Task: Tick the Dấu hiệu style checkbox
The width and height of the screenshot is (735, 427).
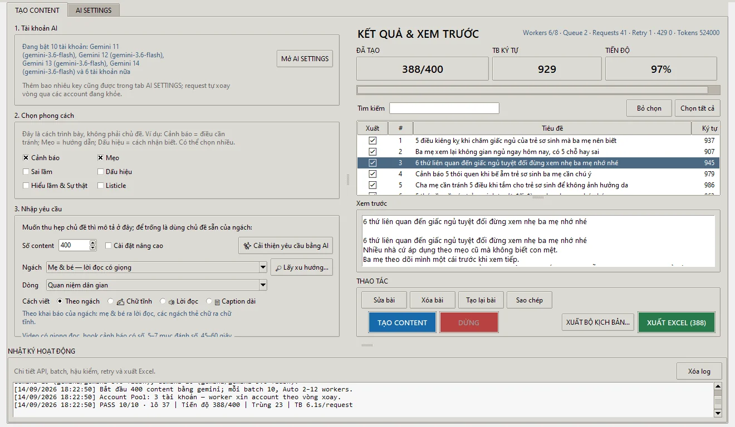Action: pos(101,172)
